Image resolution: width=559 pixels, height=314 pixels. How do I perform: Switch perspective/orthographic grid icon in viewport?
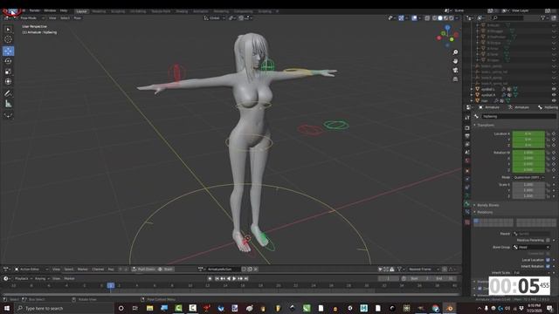455,79
